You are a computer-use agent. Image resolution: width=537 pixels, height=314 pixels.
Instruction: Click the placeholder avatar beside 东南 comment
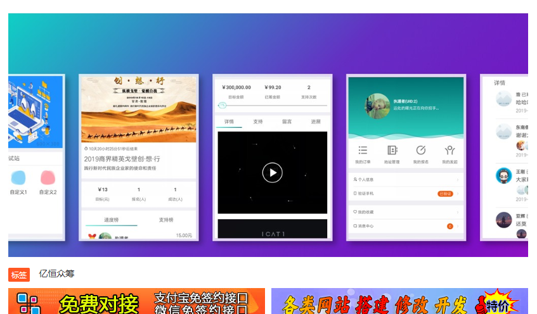[504, 131]
